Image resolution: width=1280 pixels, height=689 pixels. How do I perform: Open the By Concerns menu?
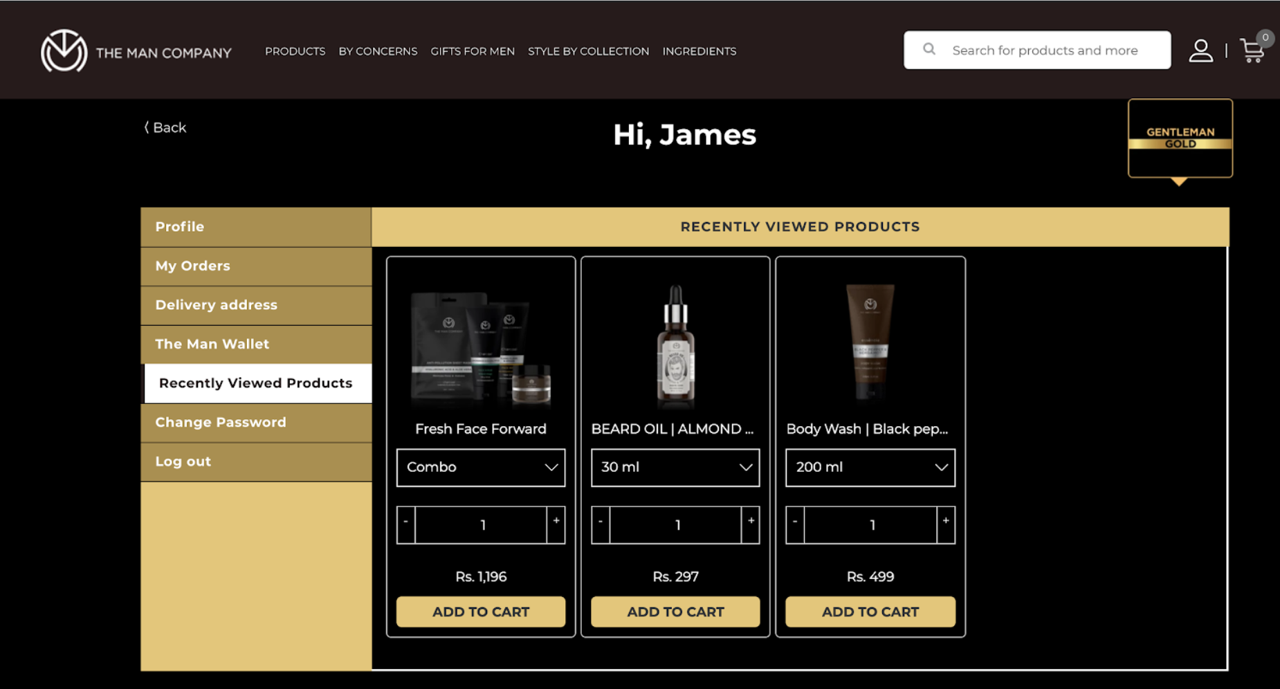378,51
